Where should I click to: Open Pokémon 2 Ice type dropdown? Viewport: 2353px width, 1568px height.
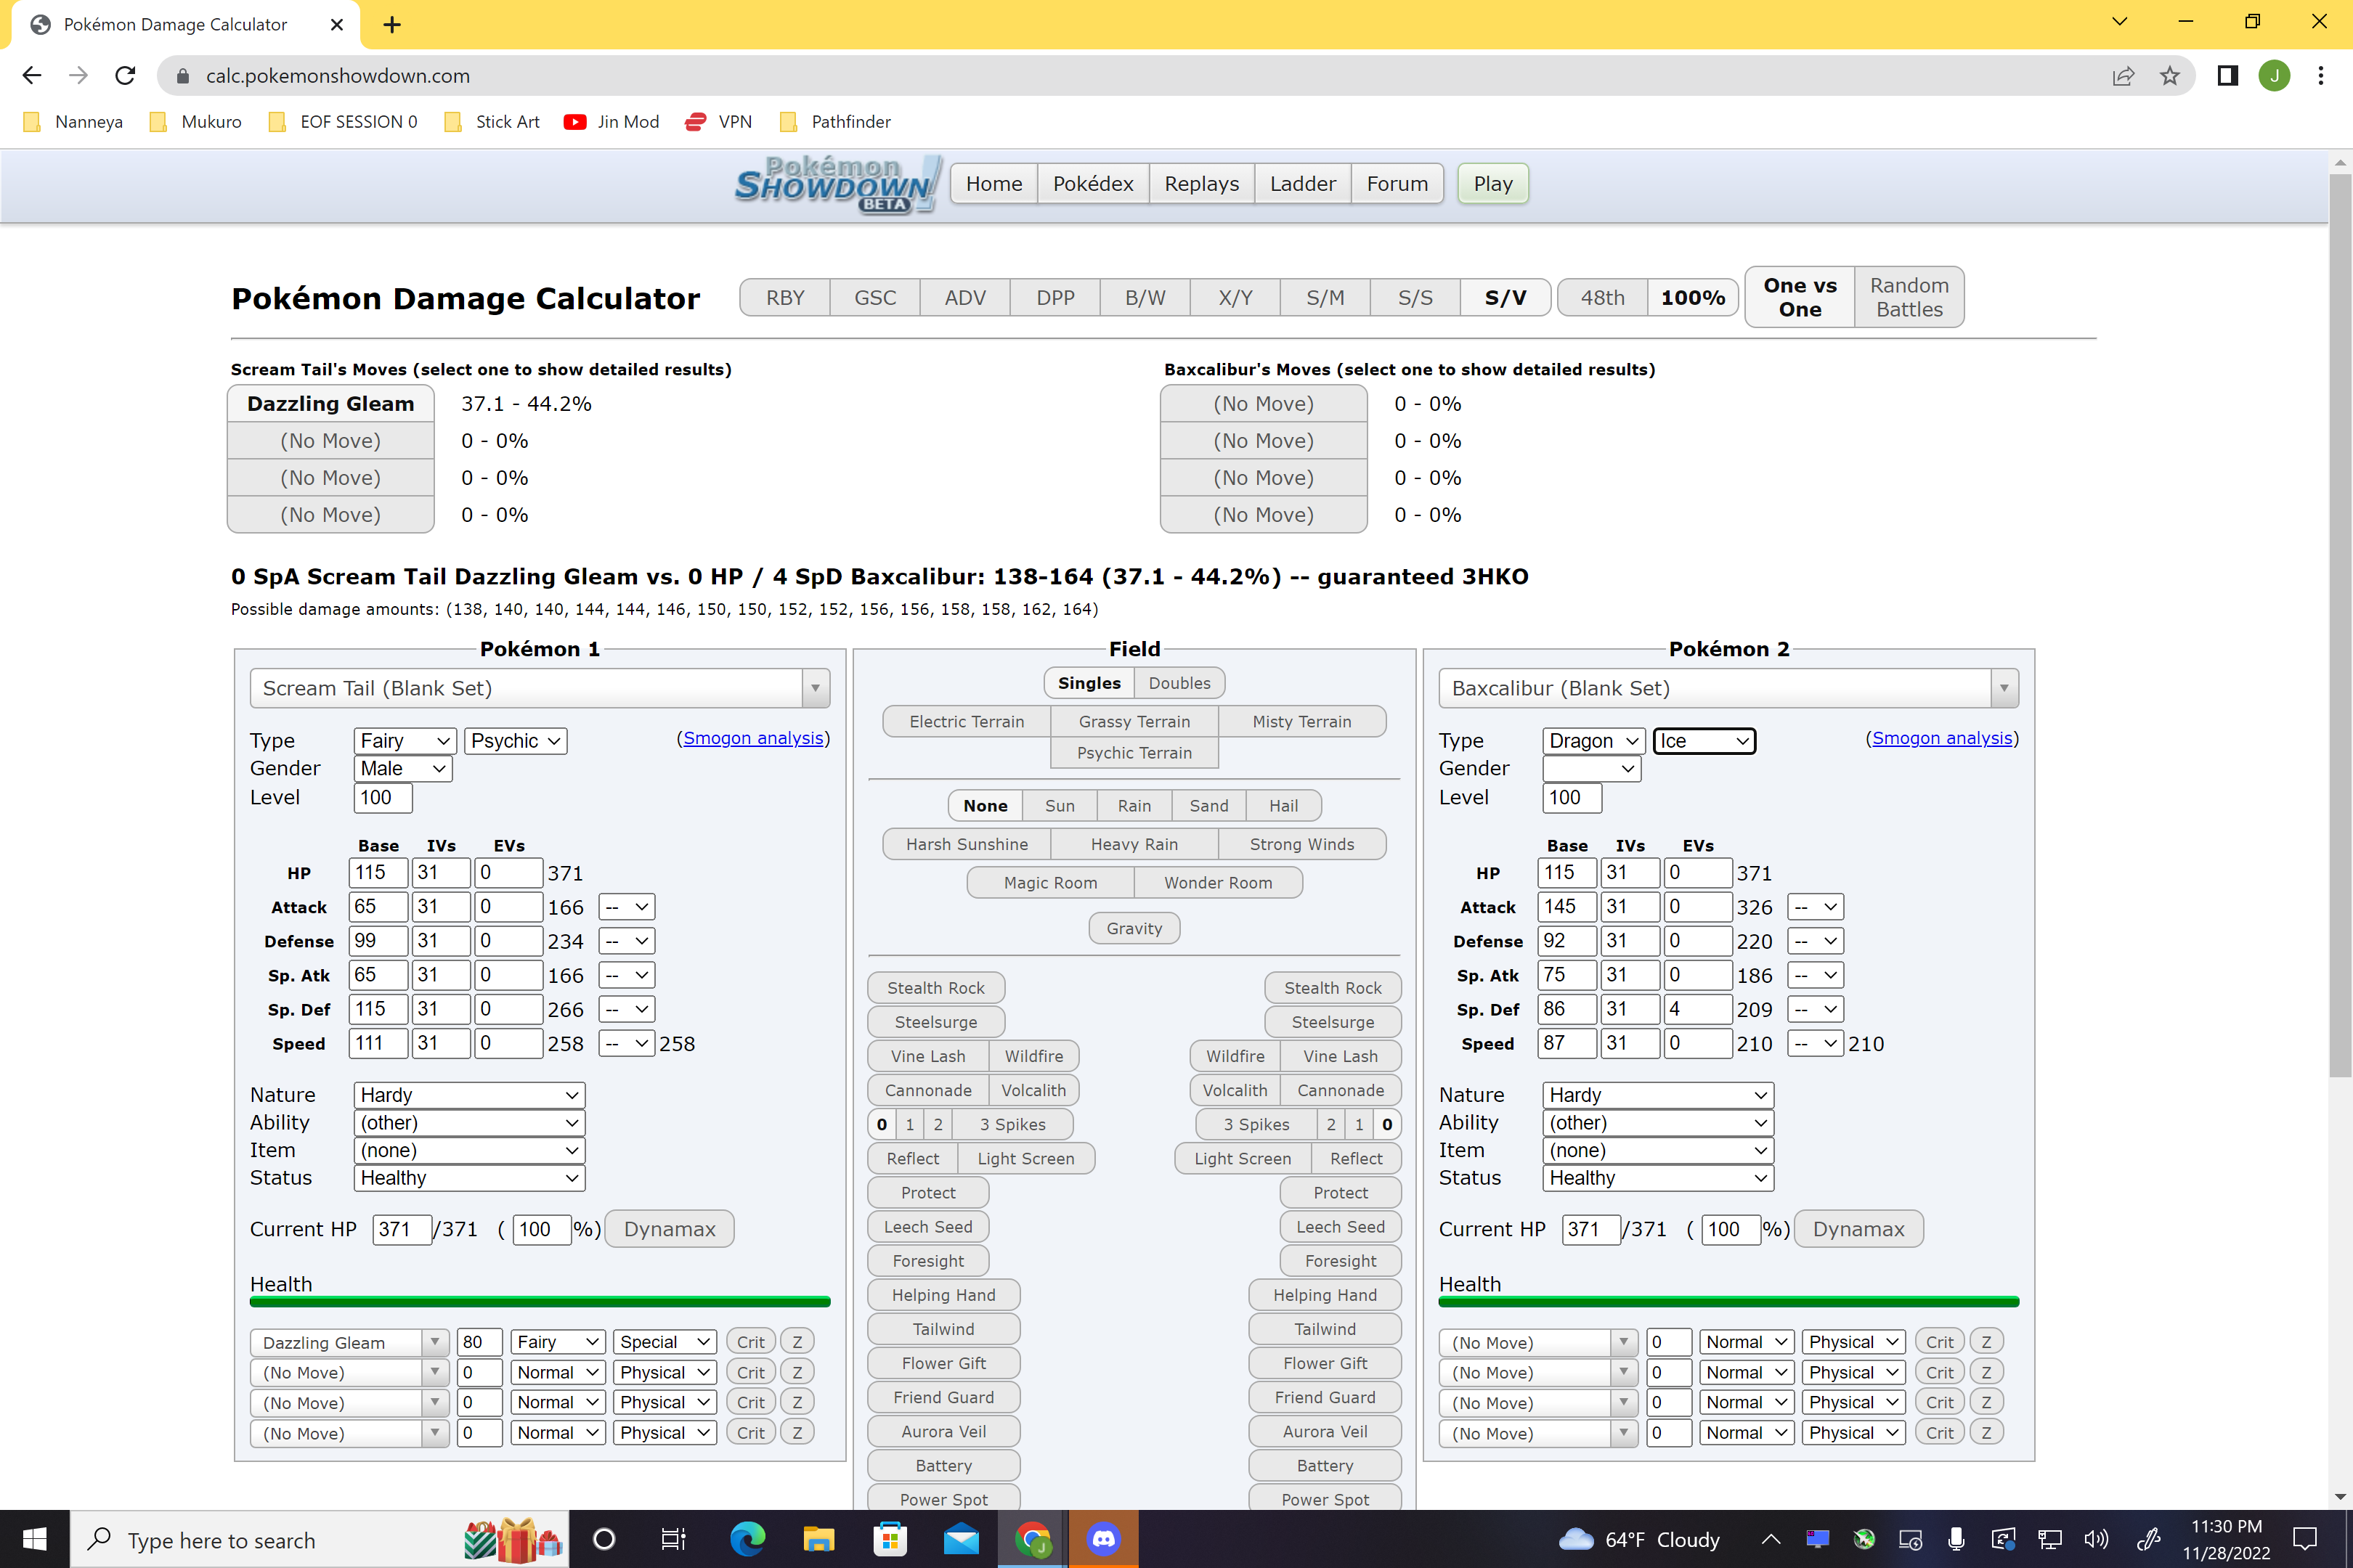(1704, 741)
